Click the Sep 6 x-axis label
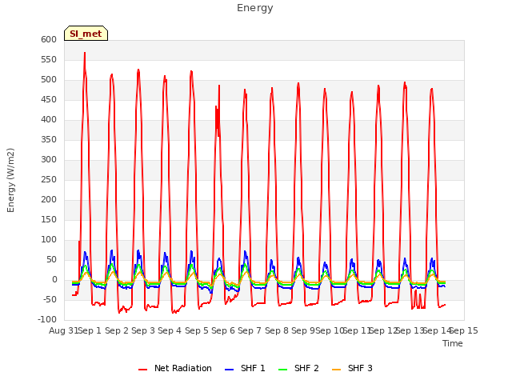512x384 pixels. 223,330
